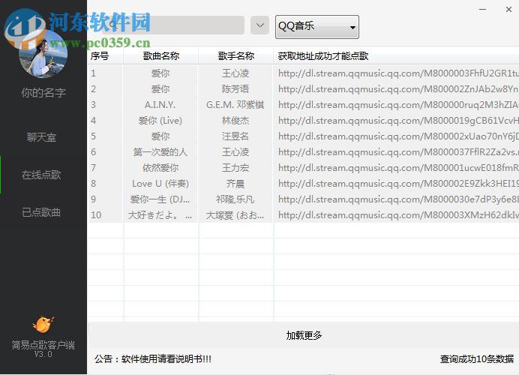Click URL containing M8000003FhfU2GR1
Image resolution: width=519 pixels, height=375 pixels.
[398, 73]
